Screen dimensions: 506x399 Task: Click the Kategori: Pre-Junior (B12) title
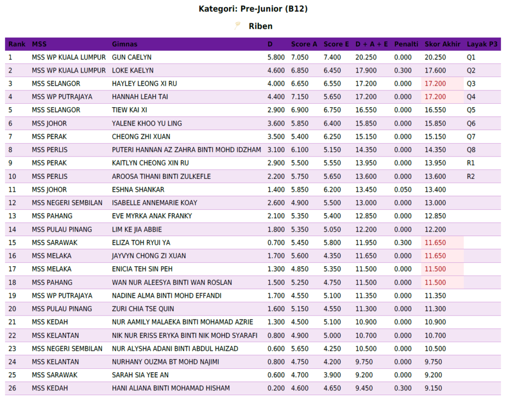[253, 9]
